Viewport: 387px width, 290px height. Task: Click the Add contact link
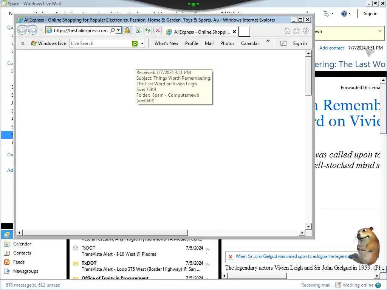click(331, 48)
